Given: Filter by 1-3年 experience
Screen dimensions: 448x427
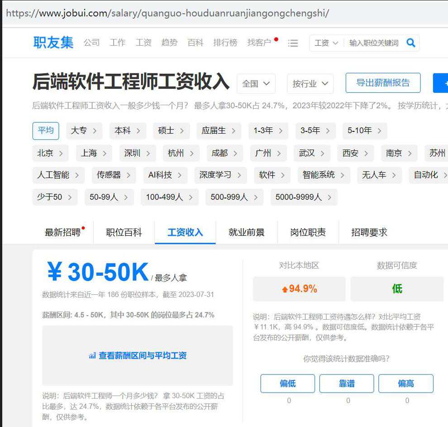Looking at the screenshot, I should [268, 131].
